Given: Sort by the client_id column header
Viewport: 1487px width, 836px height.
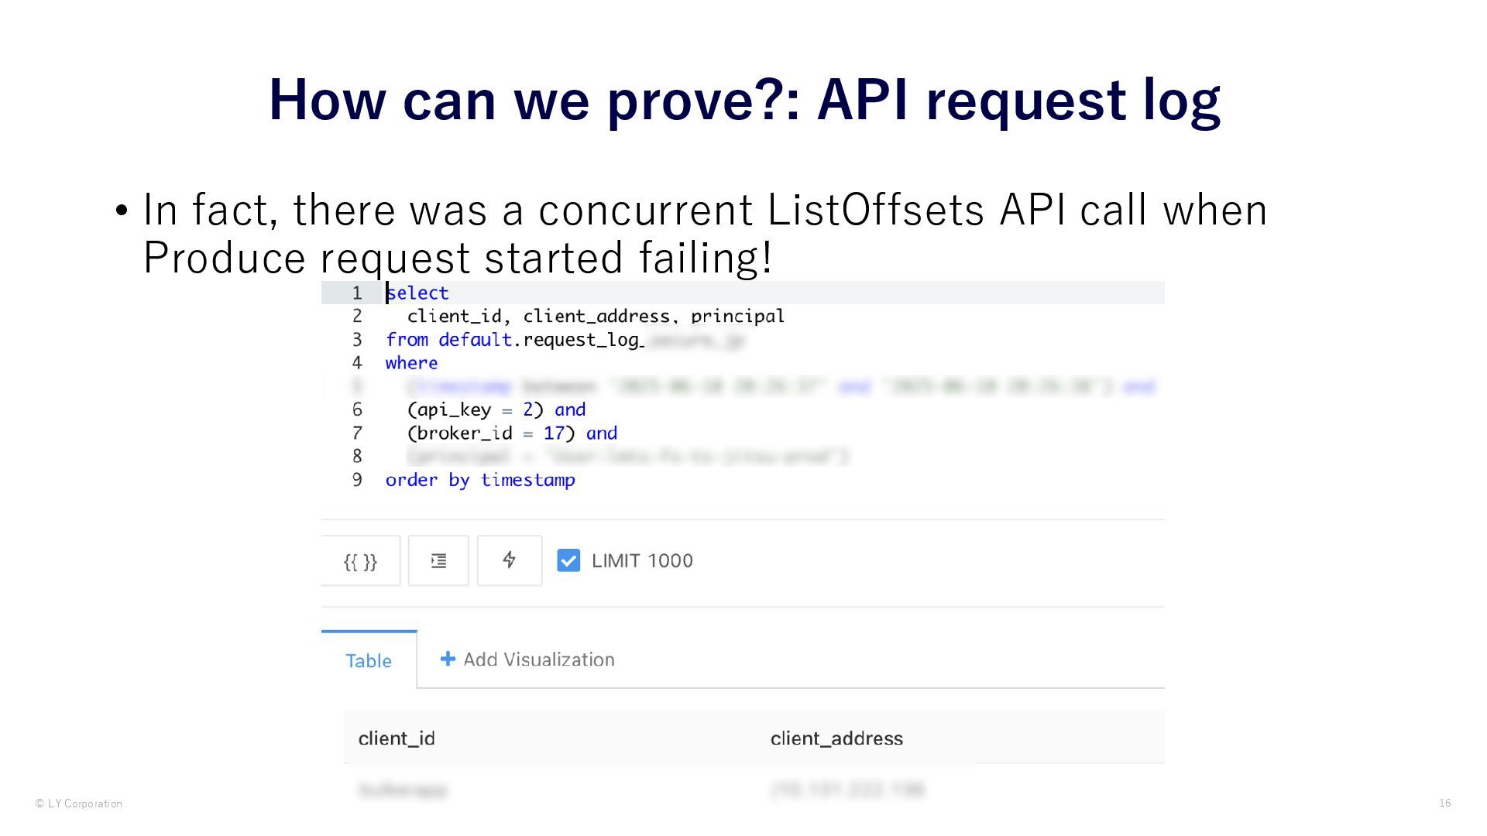Looking at the screenshot, I should click(397, 738).
